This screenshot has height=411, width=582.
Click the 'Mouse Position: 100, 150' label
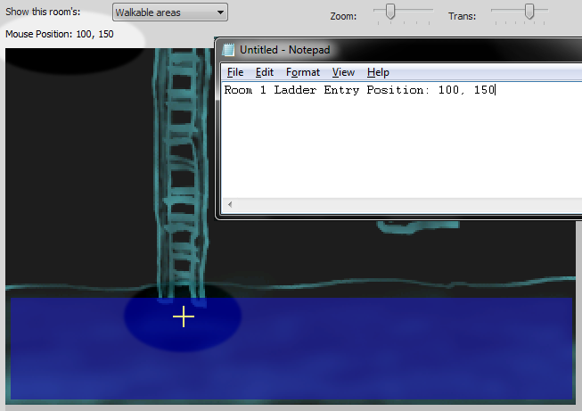pos(60,34)
